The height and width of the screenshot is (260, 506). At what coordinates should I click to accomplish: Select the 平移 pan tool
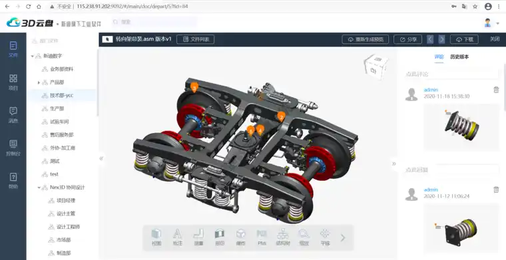tap(325, 237)
